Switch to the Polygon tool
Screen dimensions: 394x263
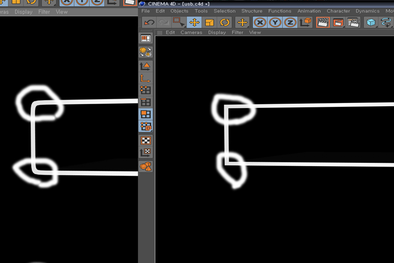146,115
